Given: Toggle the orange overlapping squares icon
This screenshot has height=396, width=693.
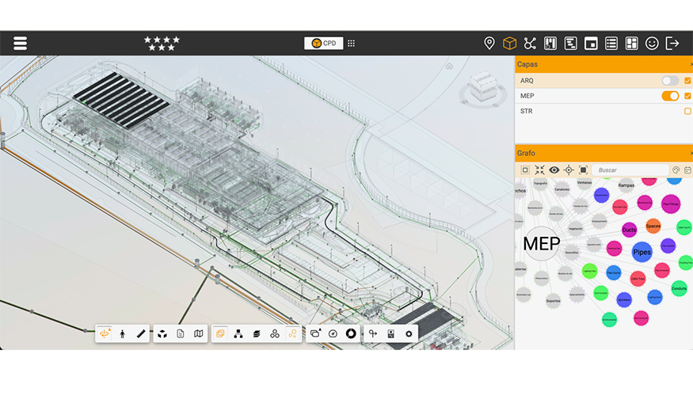Looking at the screenshot, I should (220, 333).
